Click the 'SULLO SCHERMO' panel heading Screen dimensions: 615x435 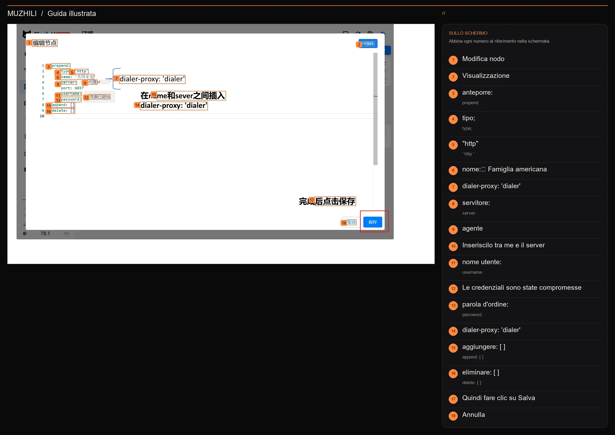coord(468,33)
